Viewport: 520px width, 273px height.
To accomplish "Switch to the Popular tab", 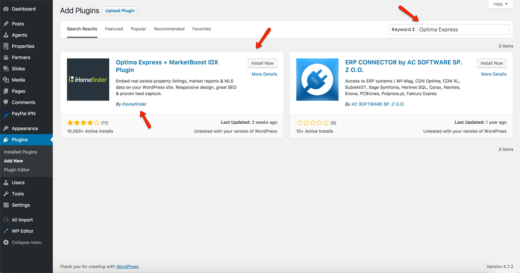I will (139, 29).
